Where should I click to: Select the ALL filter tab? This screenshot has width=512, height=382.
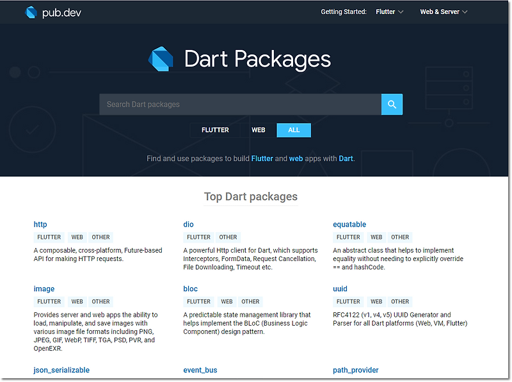click(294, 130)
